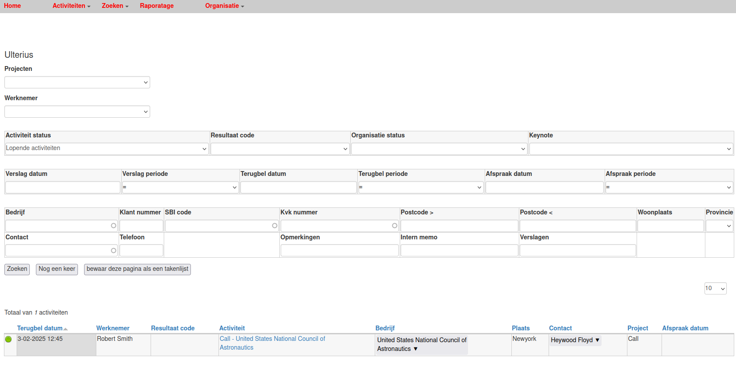Click the Nog een keer button
Screen dimensions: 736x375
click(57, 269)
